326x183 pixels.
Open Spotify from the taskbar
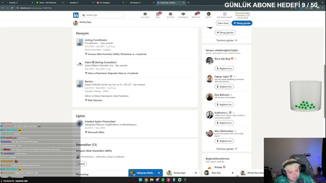163,180
